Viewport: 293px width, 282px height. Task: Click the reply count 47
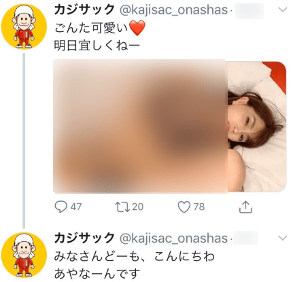tap(76, 207)
